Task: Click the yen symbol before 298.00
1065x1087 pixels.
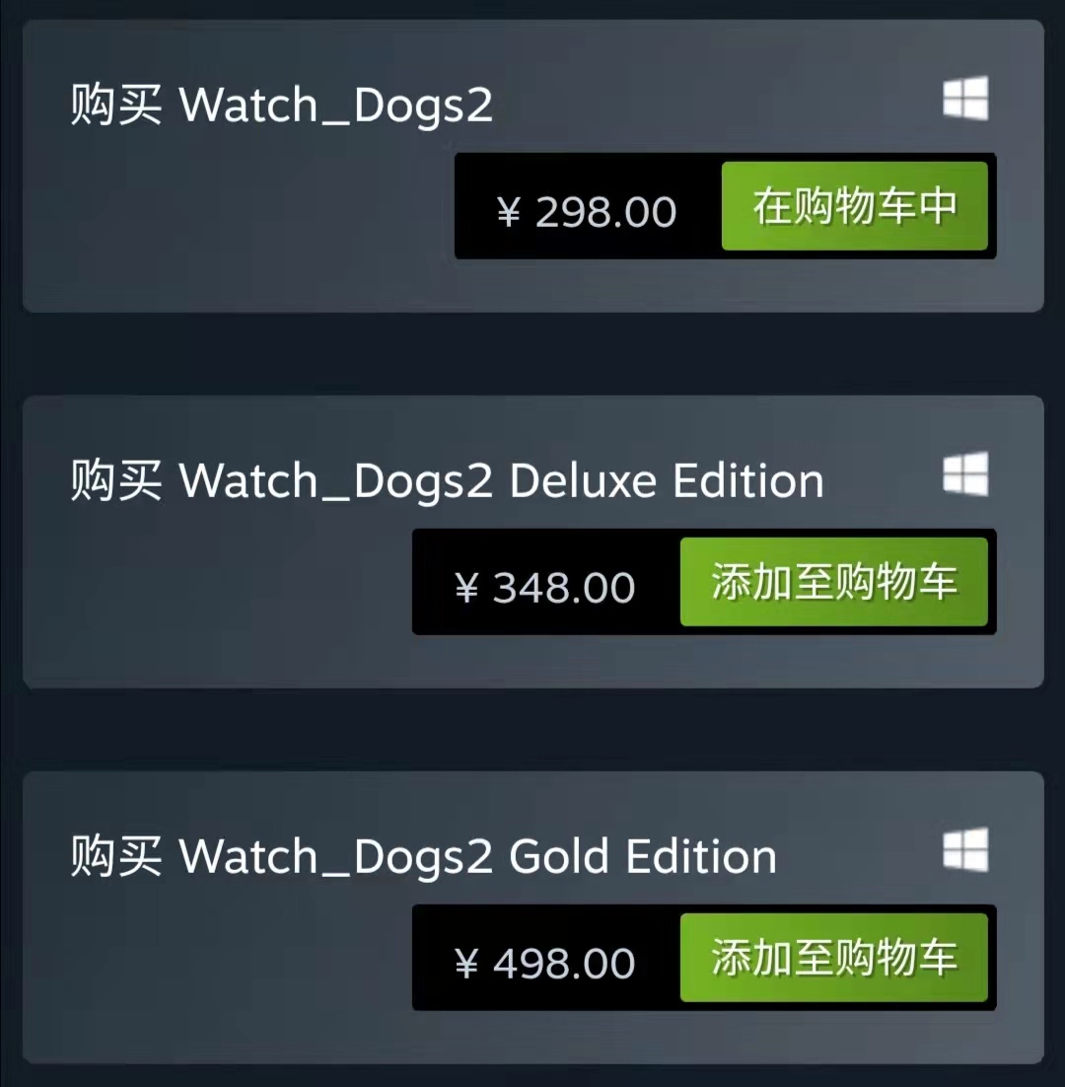Action: 509,212
